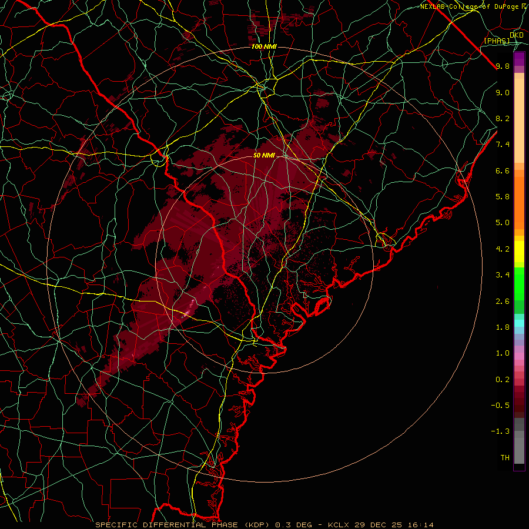This screenshot has width=529, height=529.
Task: Click the purple top segment of the color bar
Action: pos(519,59)
